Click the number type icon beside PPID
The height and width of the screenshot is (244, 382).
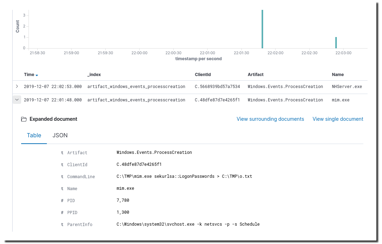[x=62, y=213]
